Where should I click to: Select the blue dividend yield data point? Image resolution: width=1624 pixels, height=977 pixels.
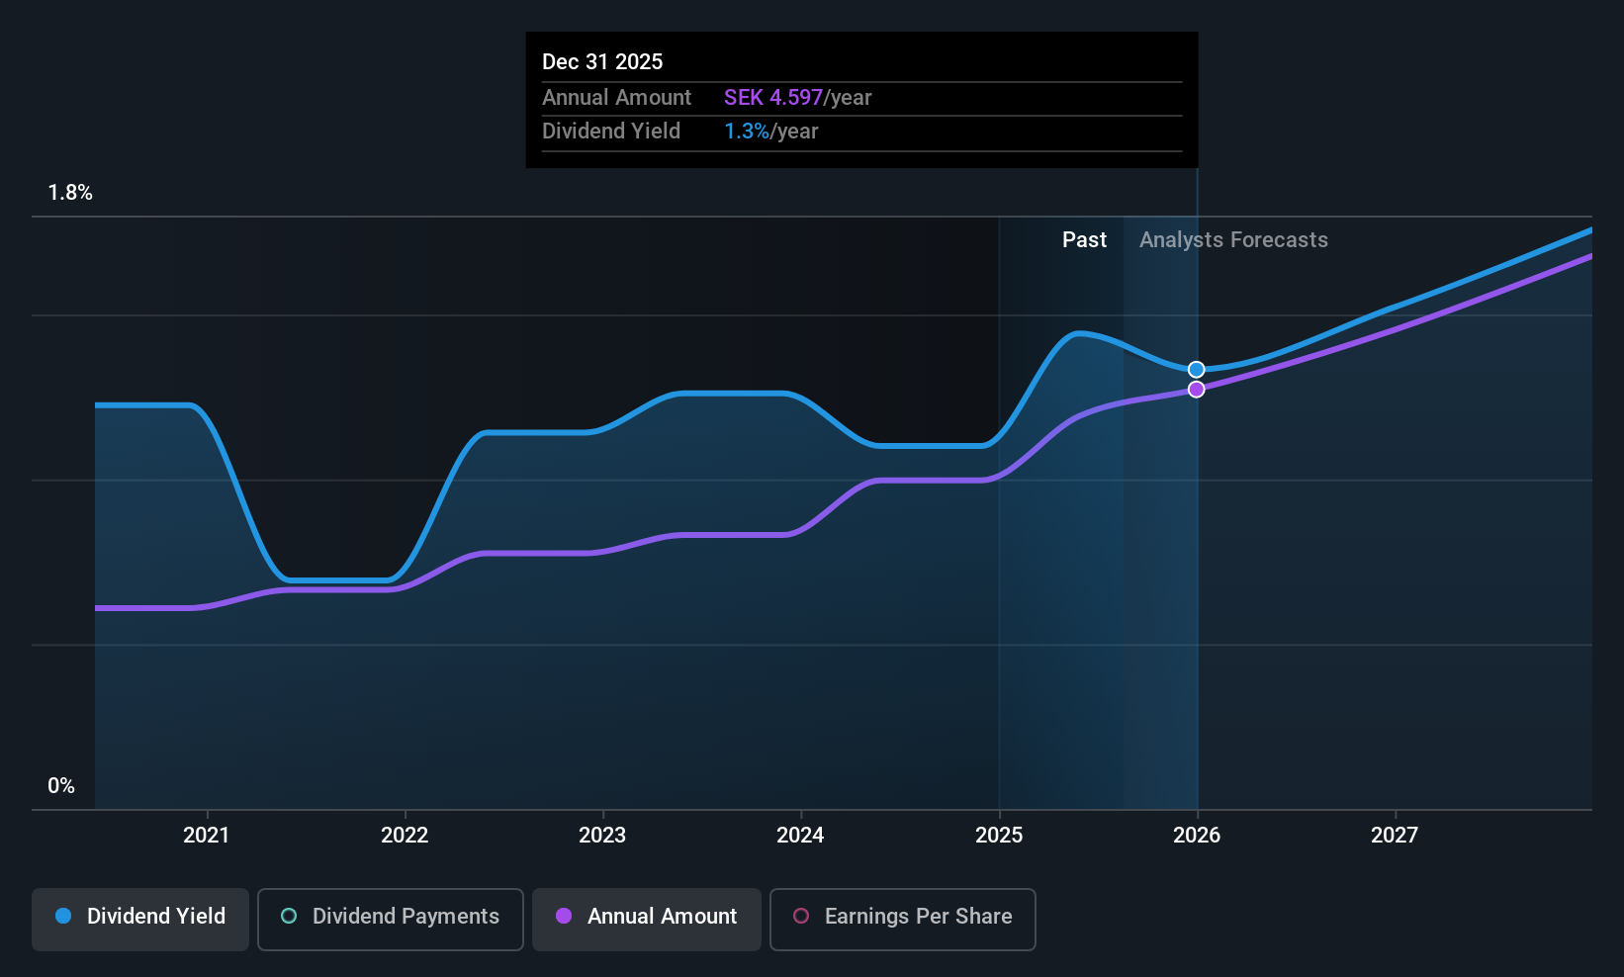(x=1197, y=370)
